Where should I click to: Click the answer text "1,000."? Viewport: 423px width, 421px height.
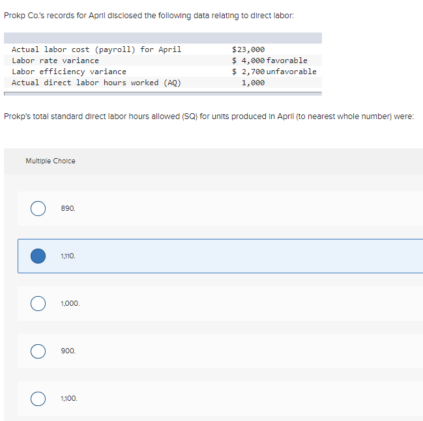pyautogui.click(x=70, y=303)
